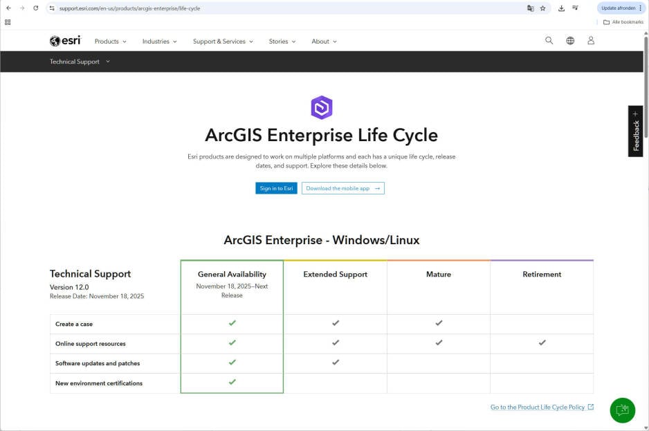Screen dimensions: 649x431
Task: Open the Stories menu item
Action: pos(282,42)
